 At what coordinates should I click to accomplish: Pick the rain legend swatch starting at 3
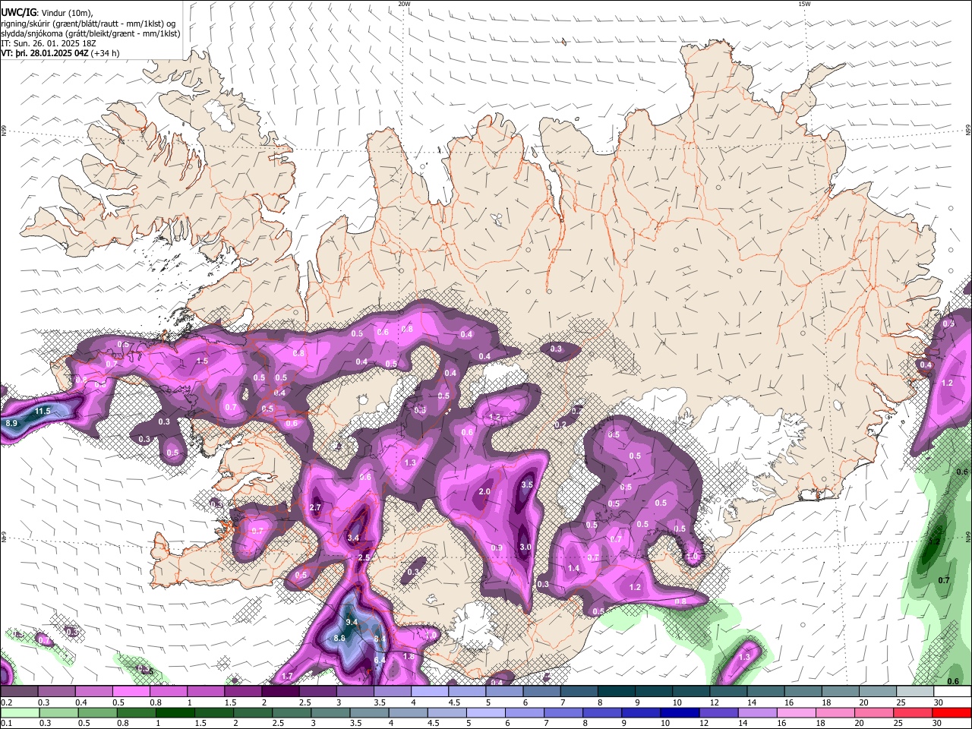coord(330,712)
